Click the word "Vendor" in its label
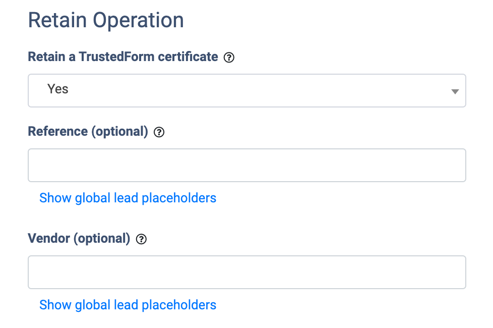Image resolution: width=493 pixels, height=328 pixels. (49, 239)
